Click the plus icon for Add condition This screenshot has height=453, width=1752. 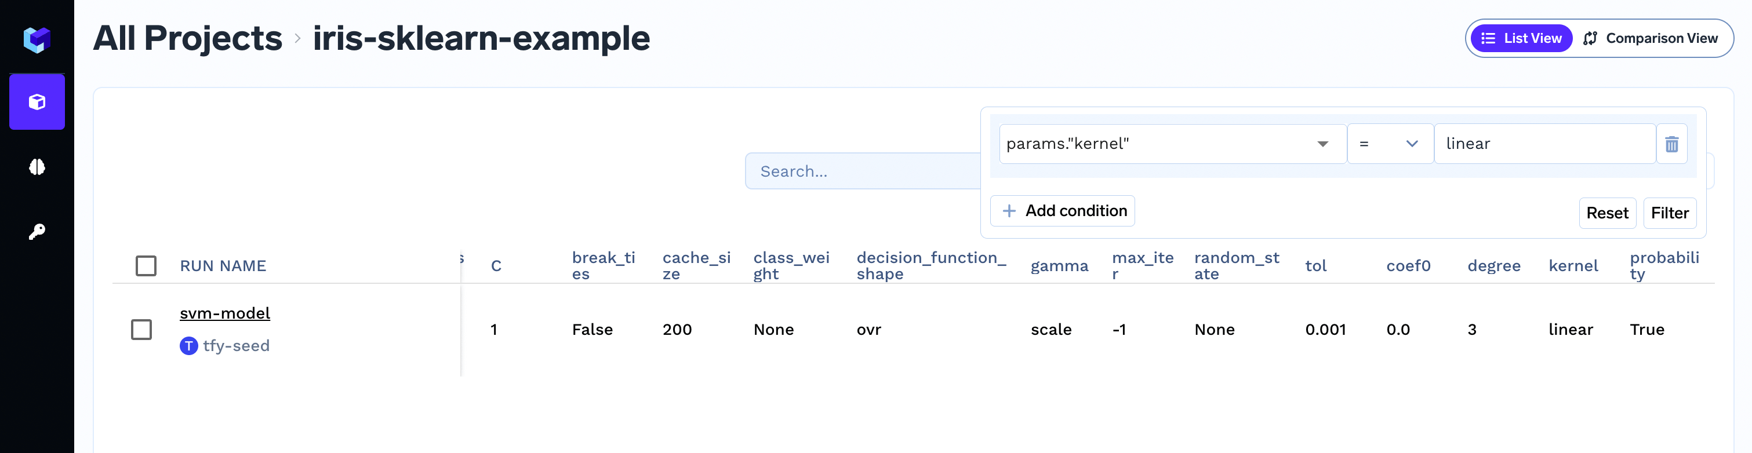coord(1009,211)
